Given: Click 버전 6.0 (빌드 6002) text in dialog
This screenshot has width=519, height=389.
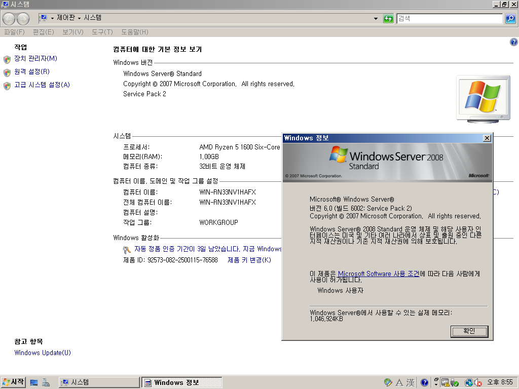Looking at the screenshot, I should pyautogui.click(x=361, y=208).
